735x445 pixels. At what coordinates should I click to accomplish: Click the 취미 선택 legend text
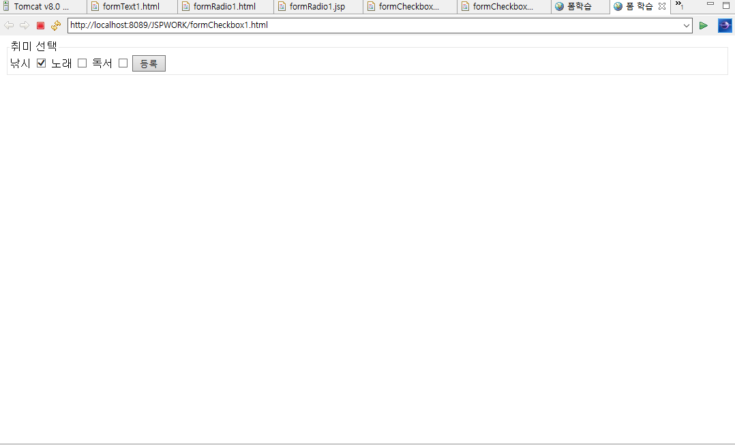[34, 46]
